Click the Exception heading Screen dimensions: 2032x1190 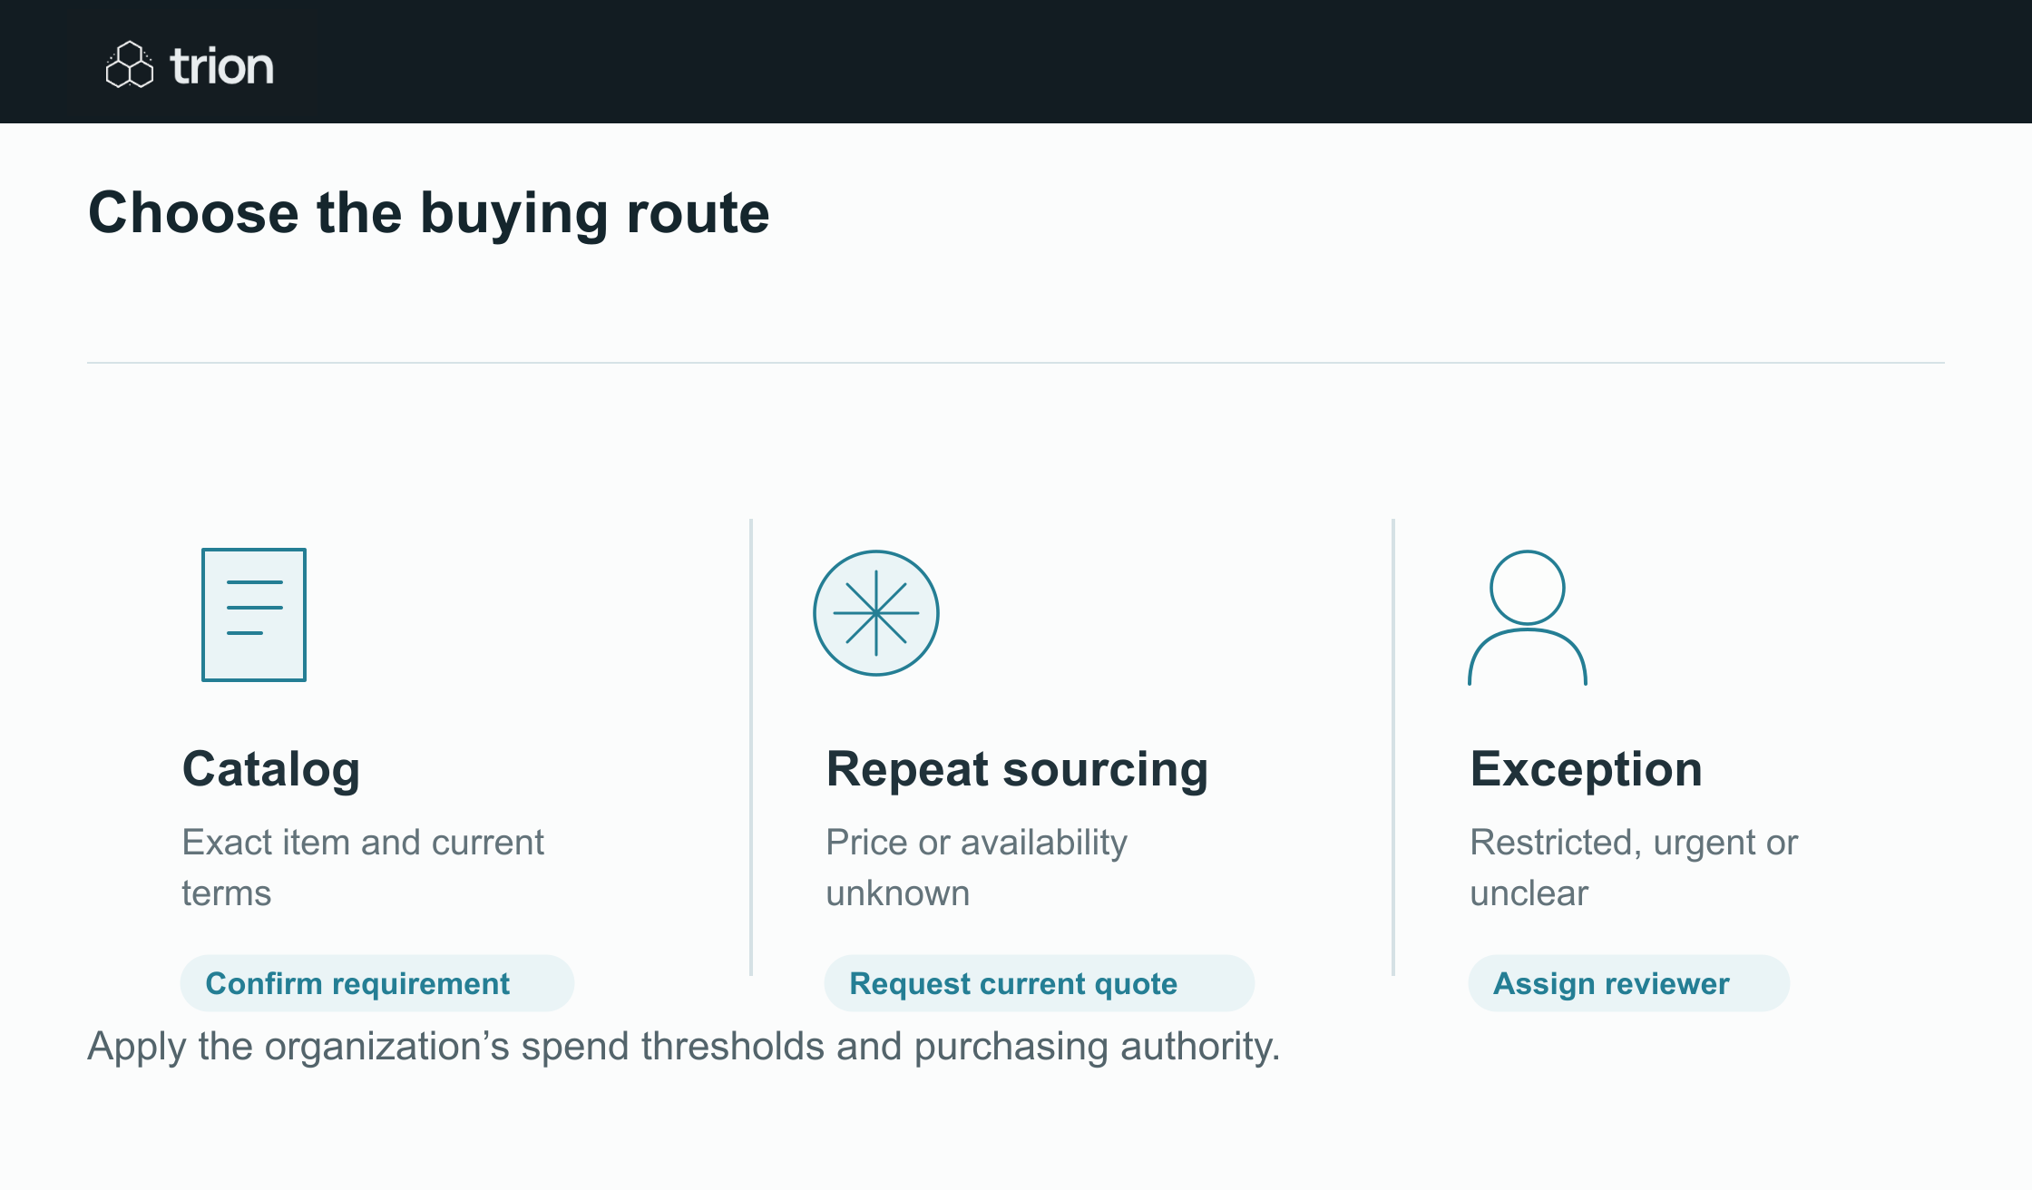coord(1587,769)
